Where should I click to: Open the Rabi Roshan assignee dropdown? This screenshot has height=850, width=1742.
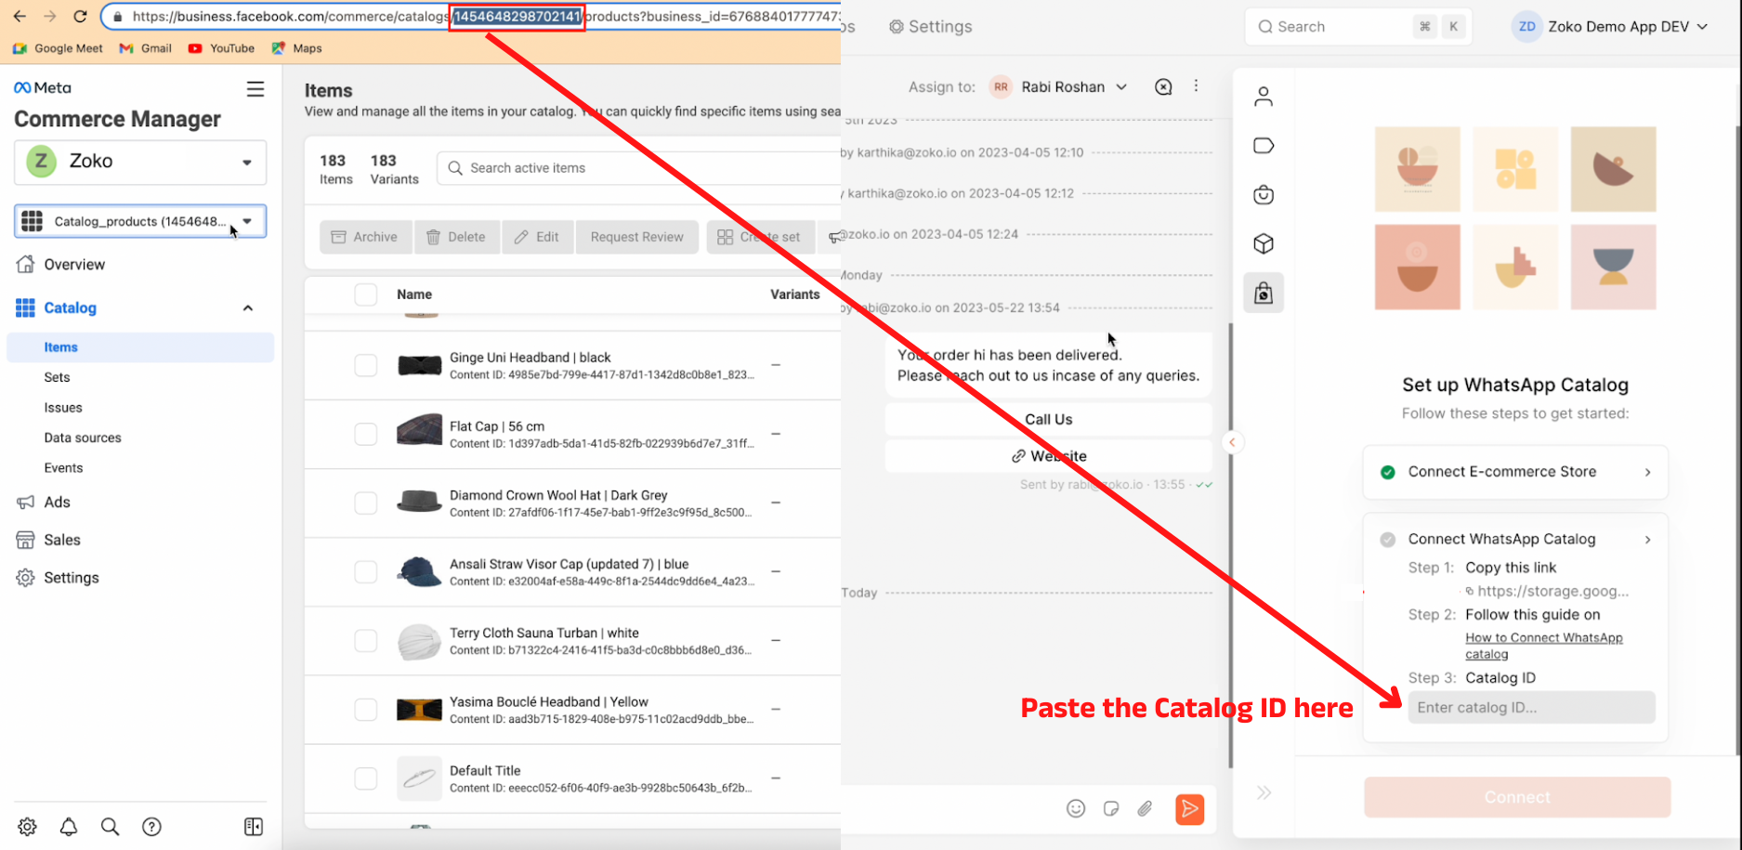[1059, 86]
